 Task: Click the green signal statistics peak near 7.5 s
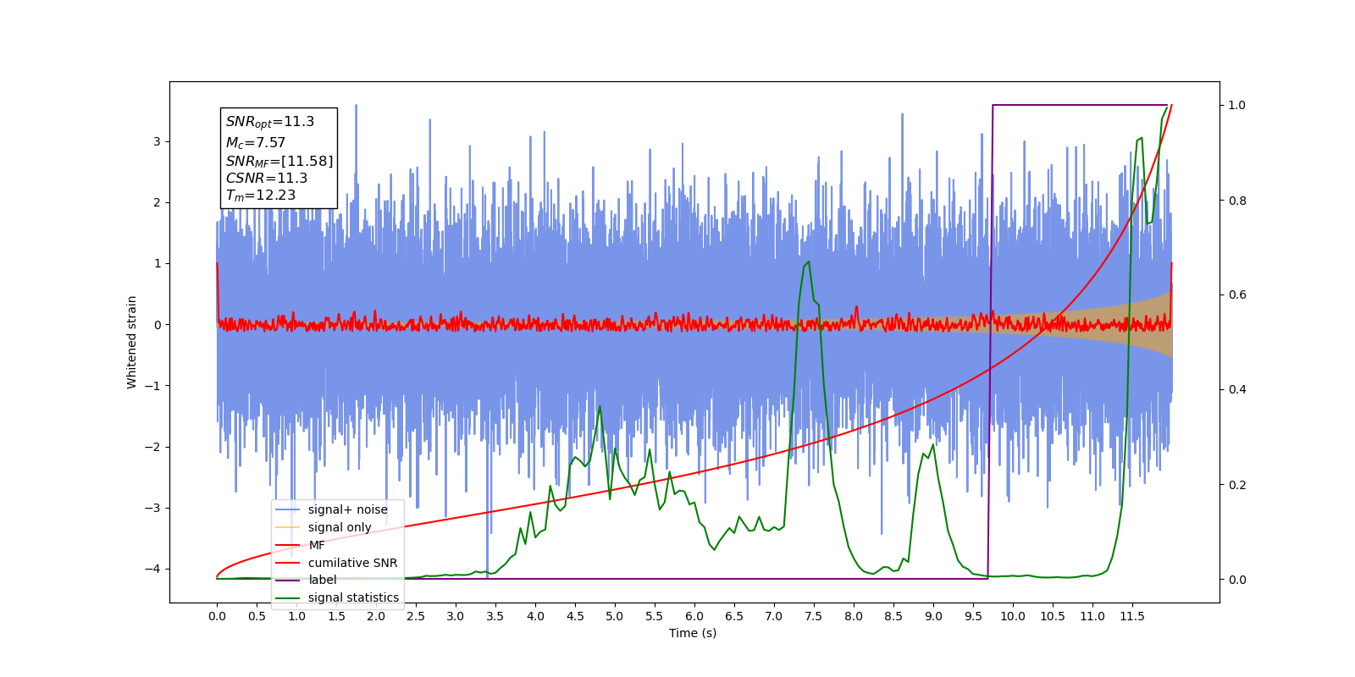click(x=808, y=262)
